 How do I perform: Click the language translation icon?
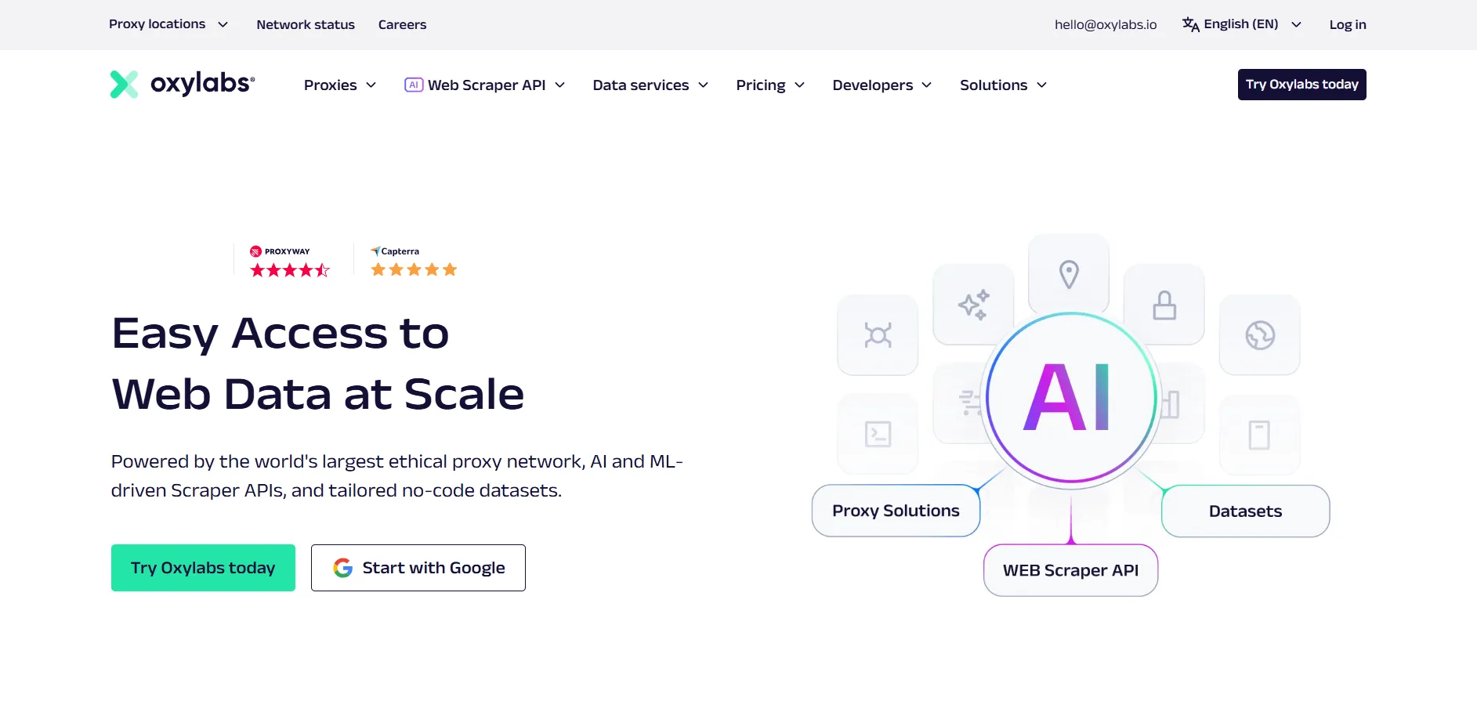(x=1189, y=24)
